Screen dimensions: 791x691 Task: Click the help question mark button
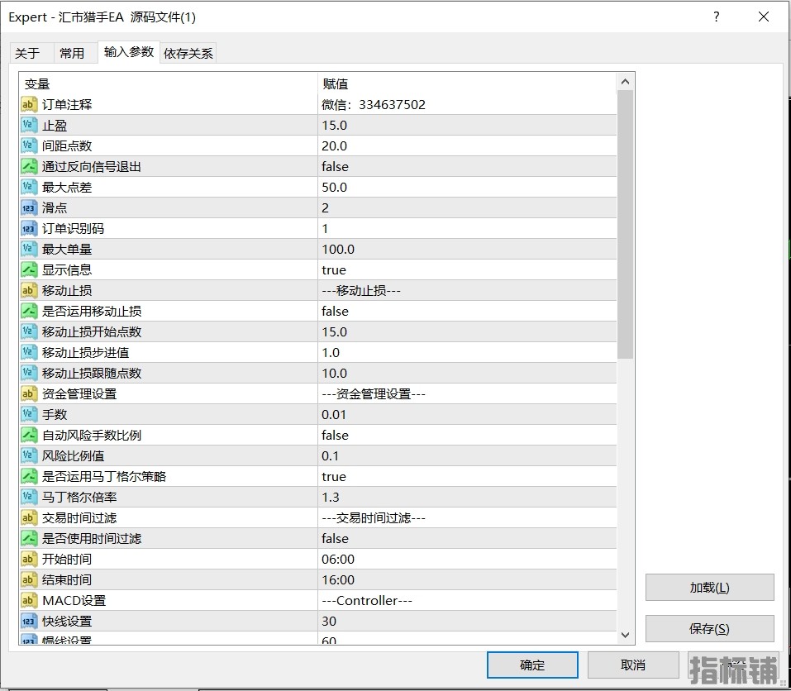point(717,17)
